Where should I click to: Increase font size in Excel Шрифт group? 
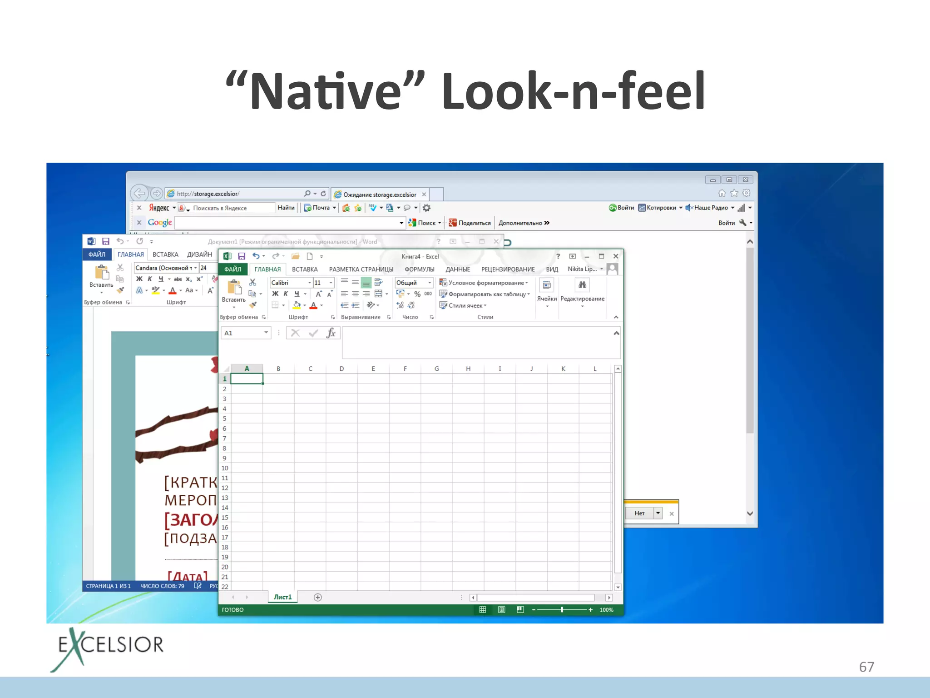click(319, 294)
